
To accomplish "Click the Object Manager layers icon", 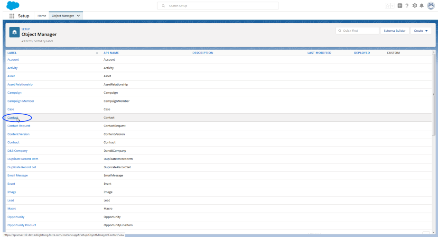I will point(15,32).
